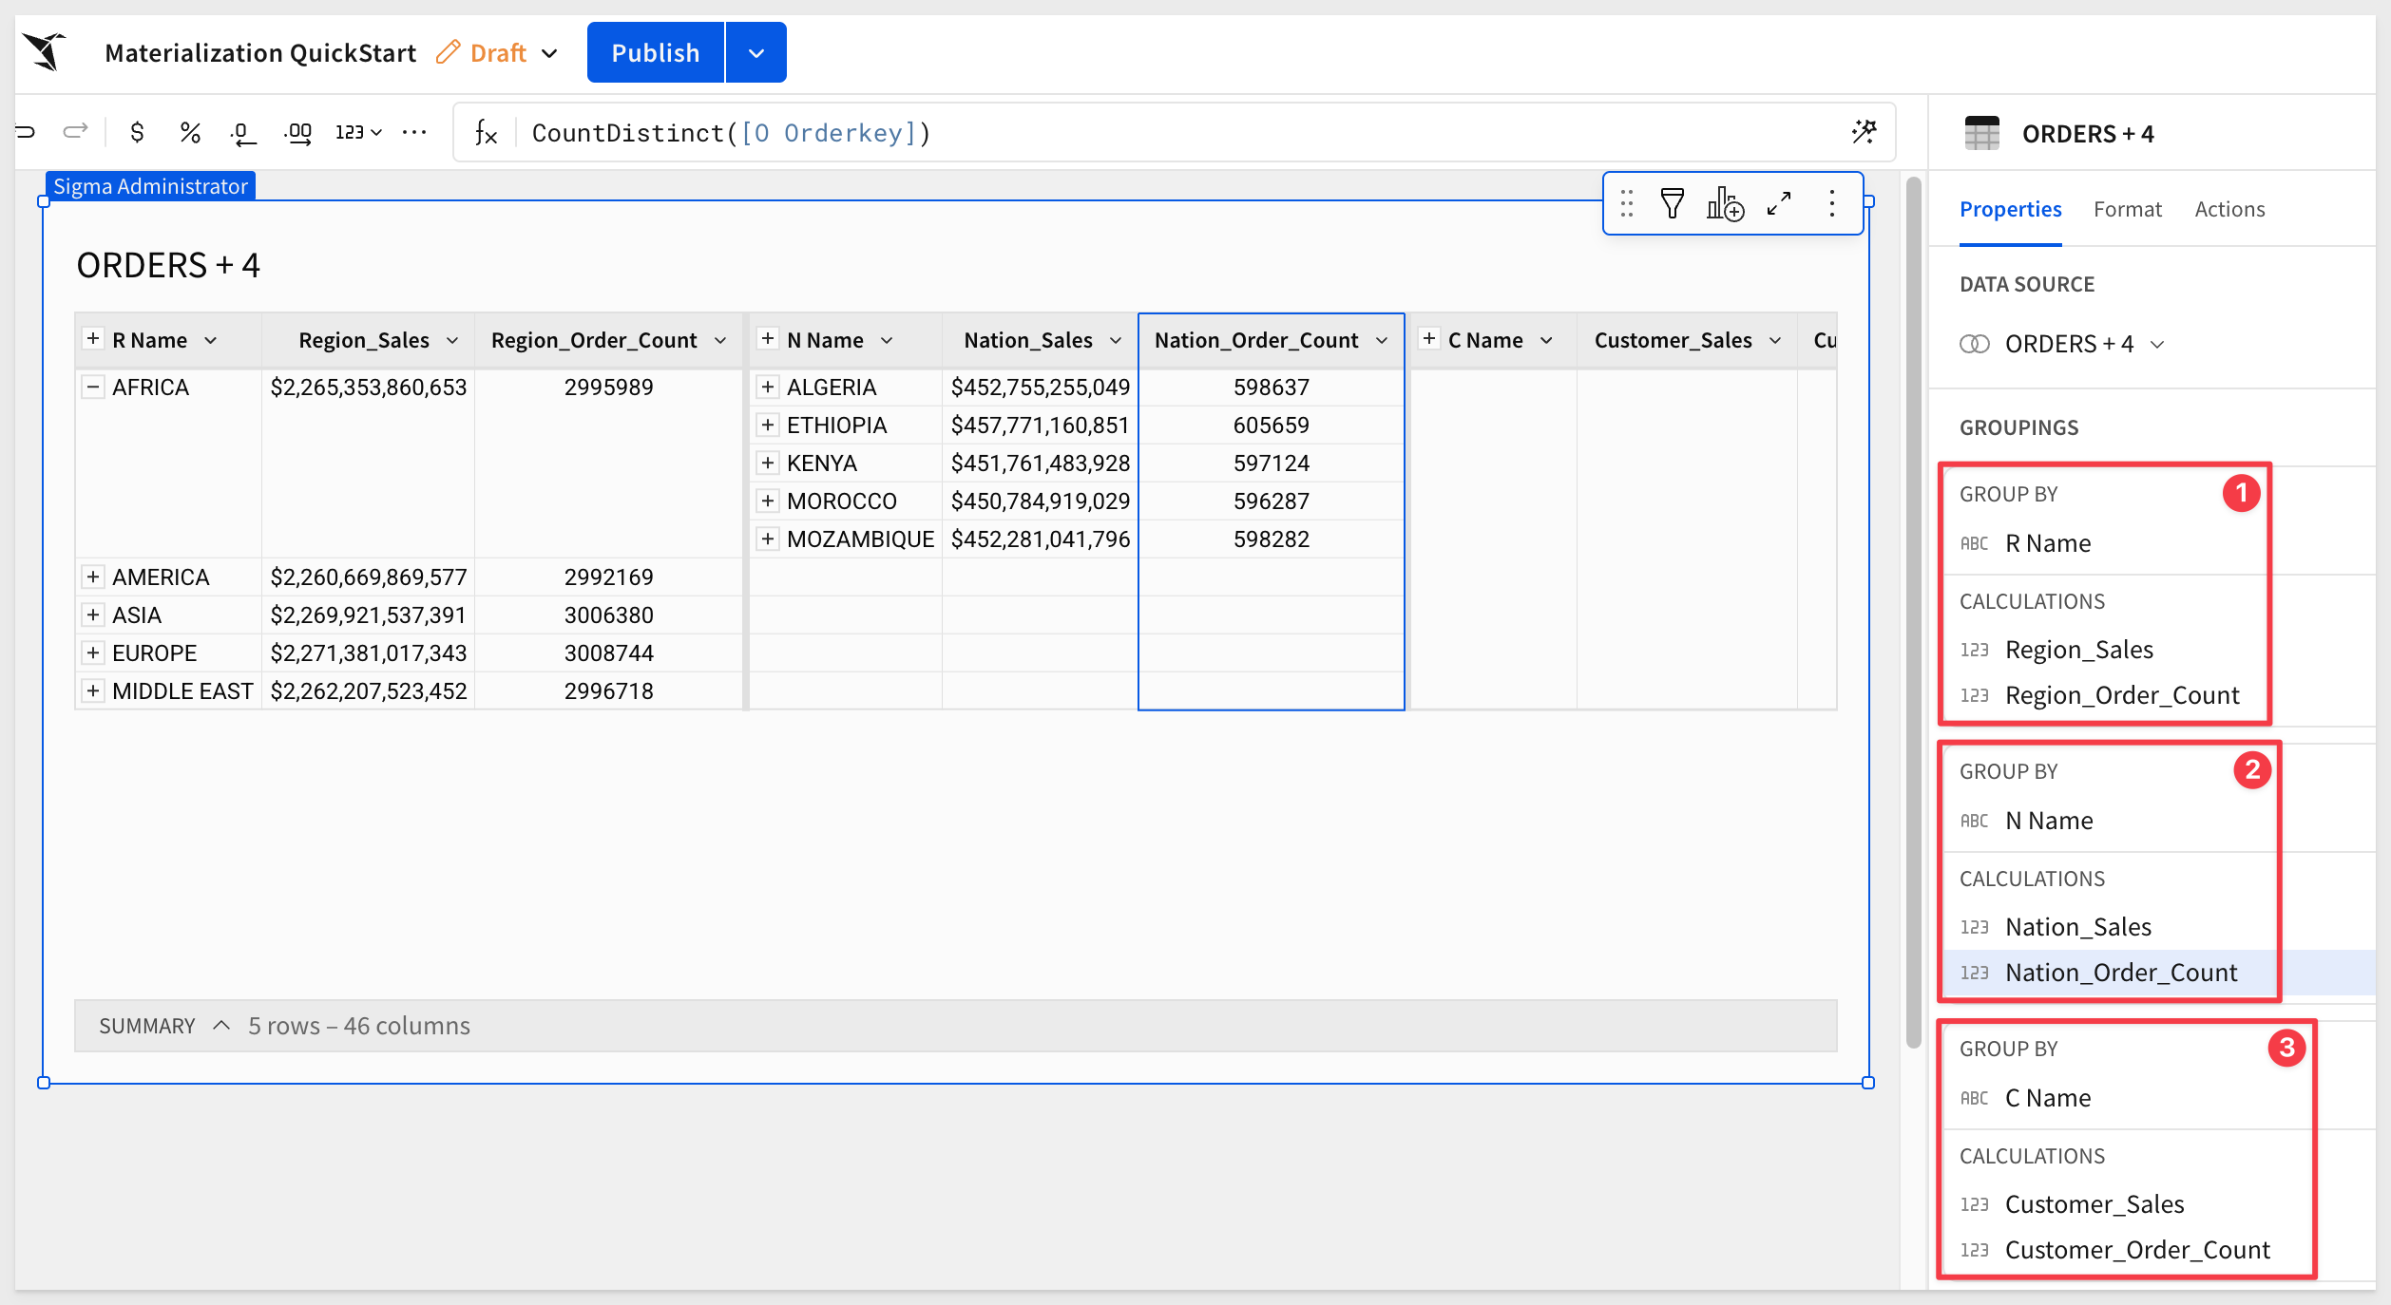
Task: Open Nation_Order_Count column menu chevron
Action: tap(1382, 340)
